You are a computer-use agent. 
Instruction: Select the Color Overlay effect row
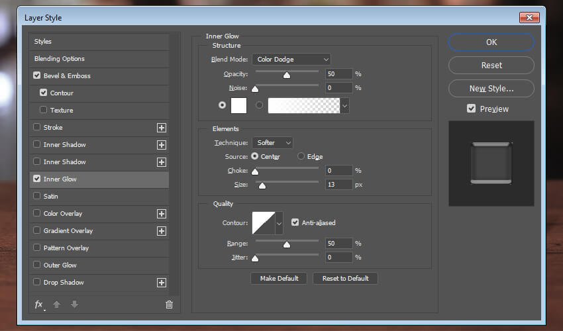click(x=99, y=214)
